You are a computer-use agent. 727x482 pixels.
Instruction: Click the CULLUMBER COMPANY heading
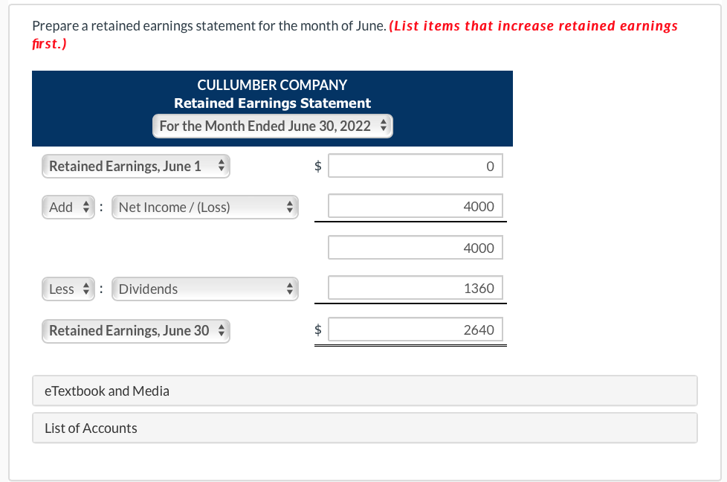tap(272, 85)
